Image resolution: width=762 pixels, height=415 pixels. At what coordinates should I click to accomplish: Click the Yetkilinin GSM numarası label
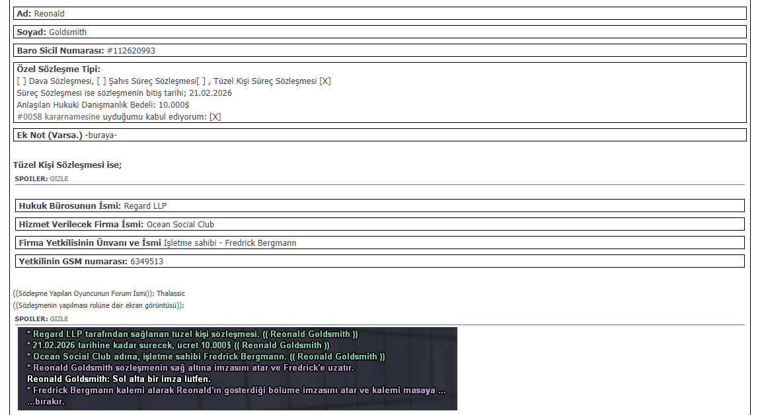73,262
